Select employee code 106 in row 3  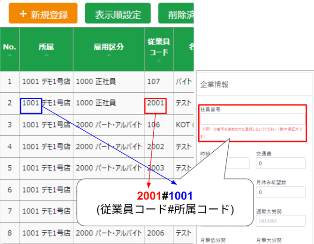(x=153, y=125)
